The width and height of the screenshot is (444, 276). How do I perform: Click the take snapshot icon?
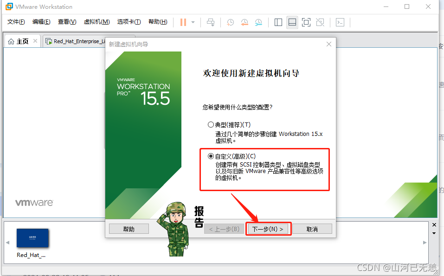point(230,22)
